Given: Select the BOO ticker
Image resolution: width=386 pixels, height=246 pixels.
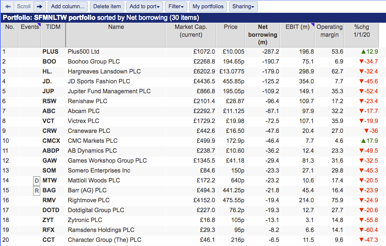Looking at the screenshot, I should pos(49,61).
